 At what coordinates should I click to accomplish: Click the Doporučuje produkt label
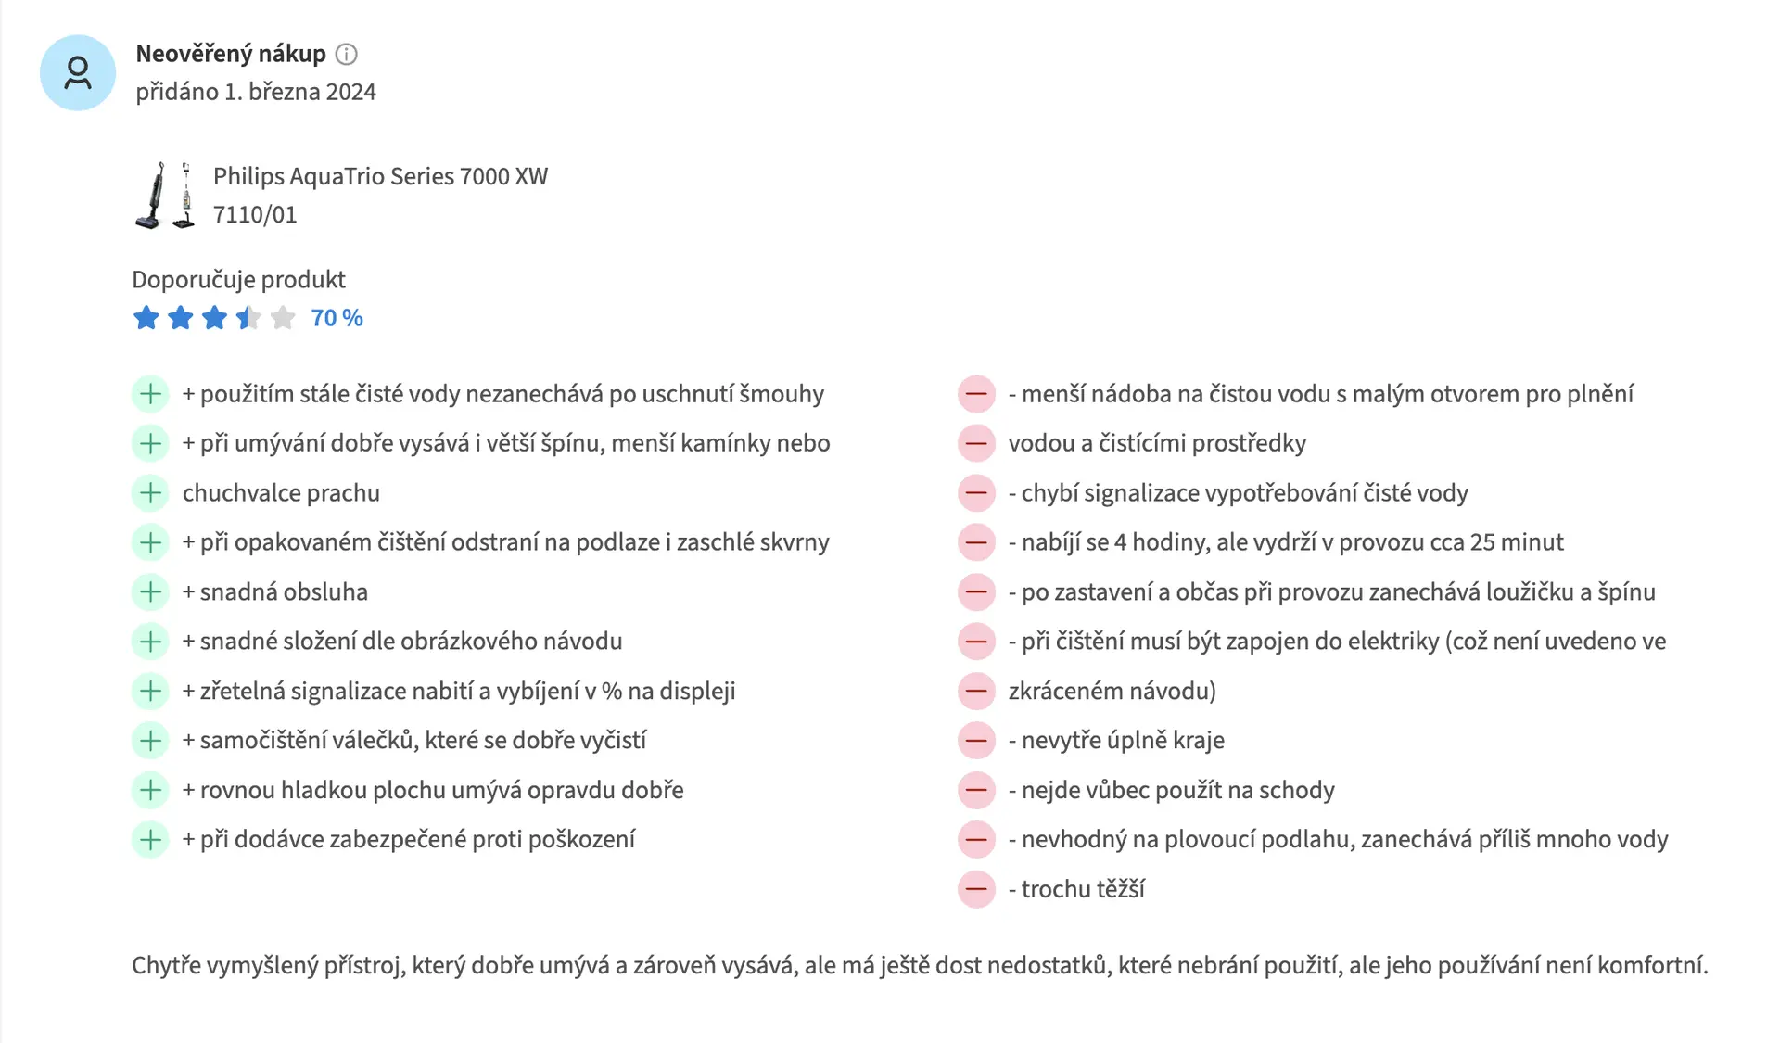point(238,280)
